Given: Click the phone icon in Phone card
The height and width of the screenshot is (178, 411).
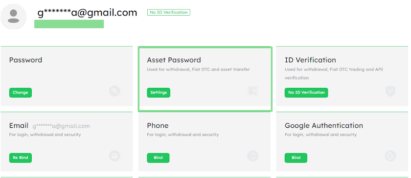Looking at the screenshot, I should [x=252, y=156].
